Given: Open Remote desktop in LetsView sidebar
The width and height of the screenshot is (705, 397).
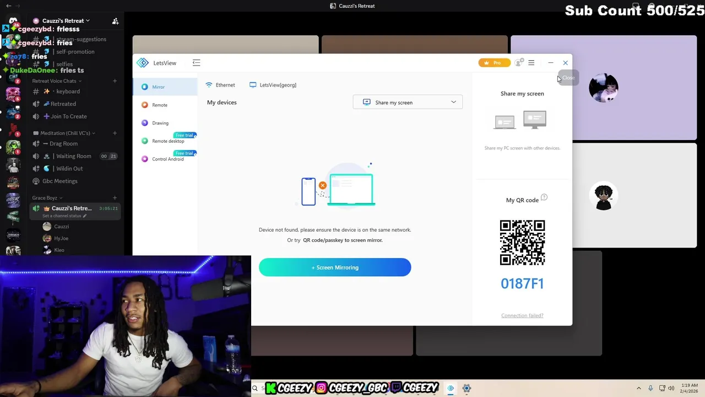Looking at the screenshot, I should click(x=165, y=141).
